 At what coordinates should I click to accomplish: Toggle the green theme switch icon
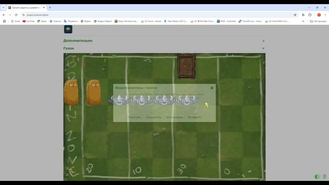(317, 177)
